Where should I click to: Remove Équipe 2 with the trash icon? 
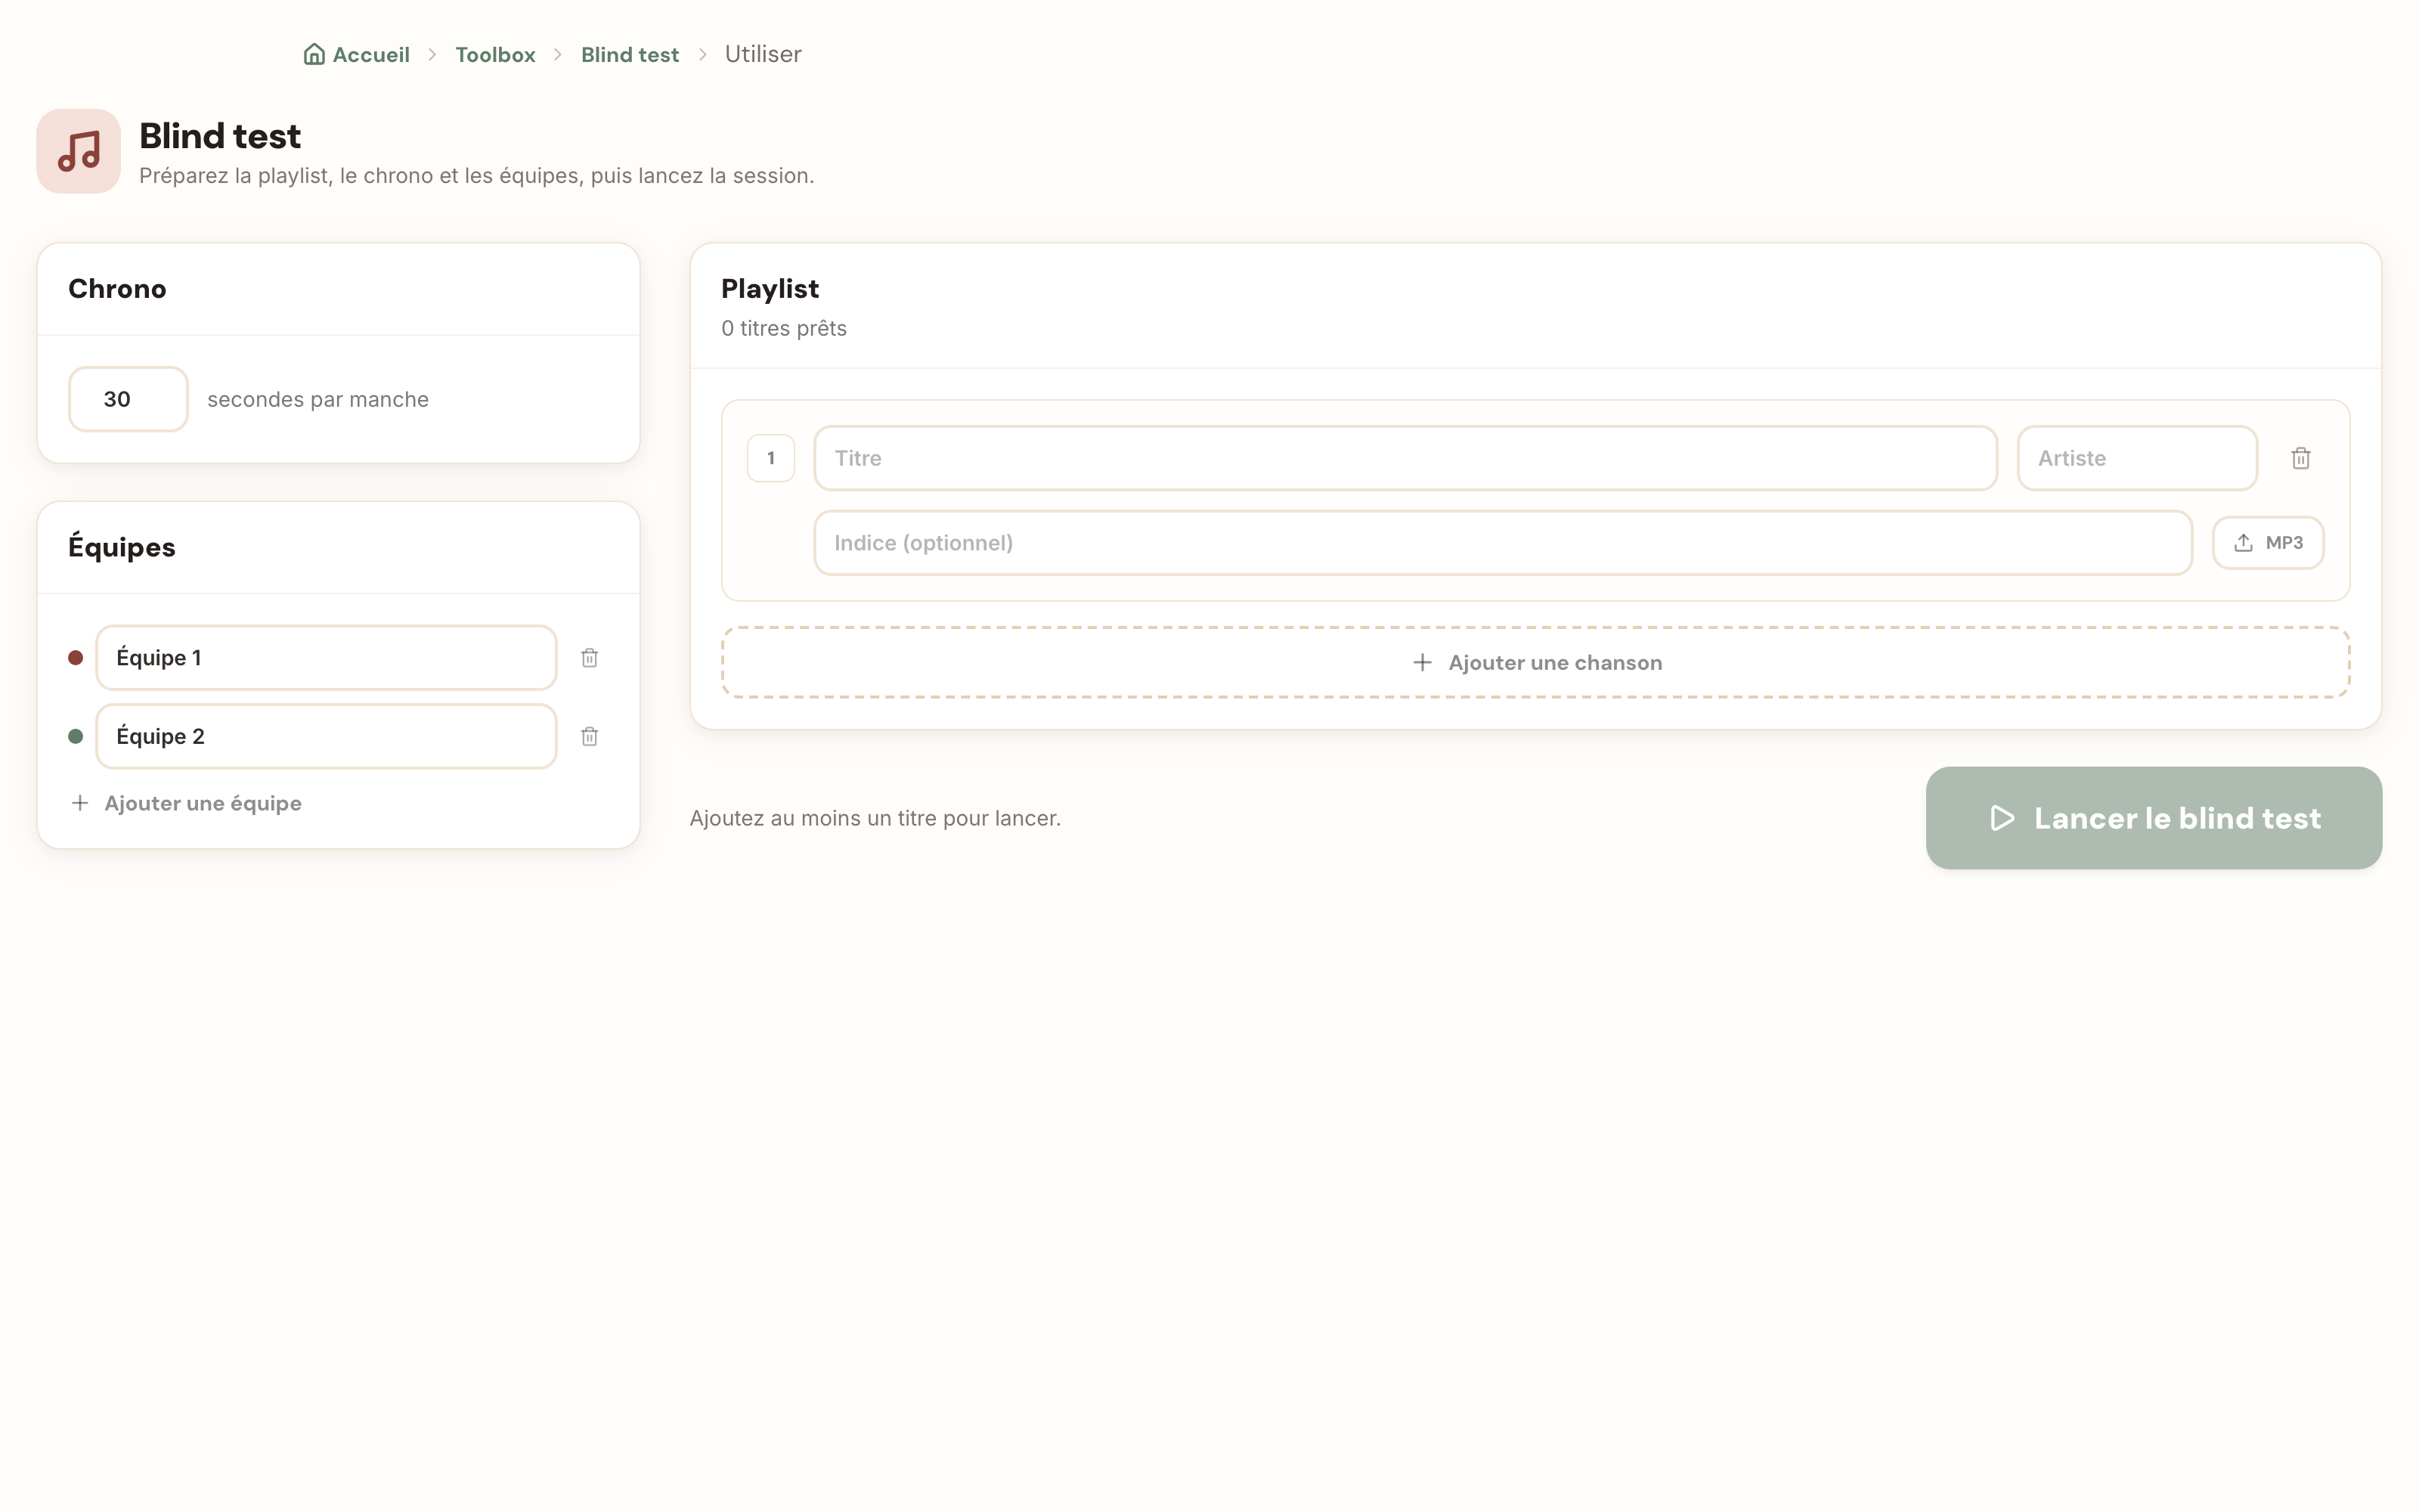[590, 737]
